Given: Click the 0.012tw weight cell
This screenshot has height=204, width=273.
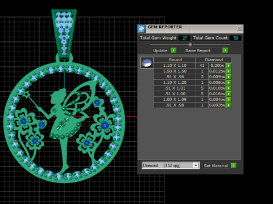Looking at the screenshot, I should pyautogui.click(x=217, y=71).
